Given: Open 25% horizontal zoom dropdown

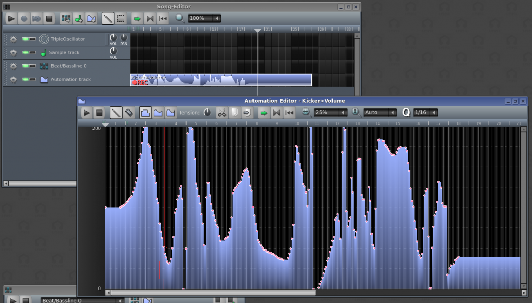Looking at the screenshot, I should coord(330,112).
